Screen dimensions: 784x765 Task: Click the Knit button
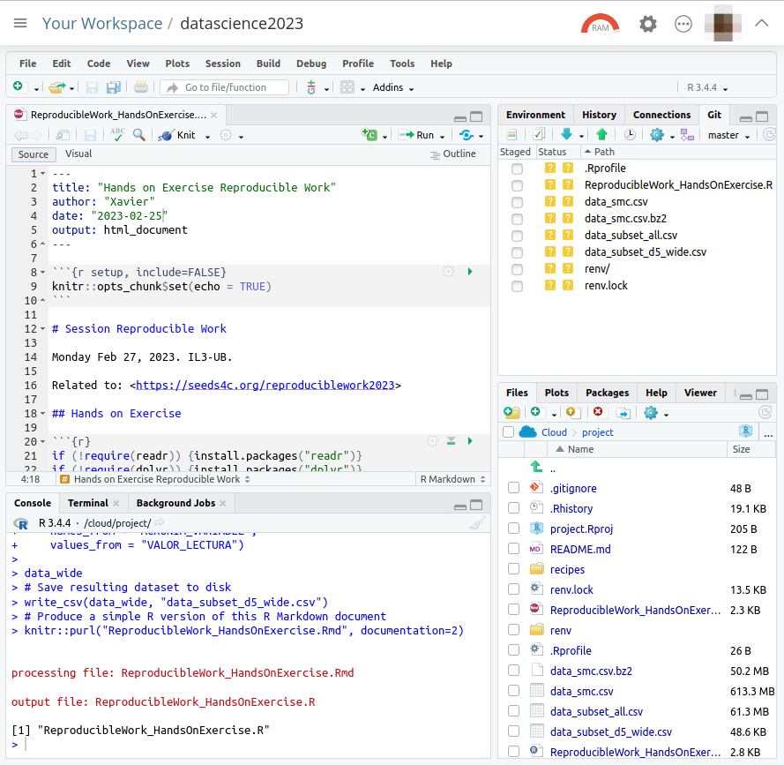[178, 135]
